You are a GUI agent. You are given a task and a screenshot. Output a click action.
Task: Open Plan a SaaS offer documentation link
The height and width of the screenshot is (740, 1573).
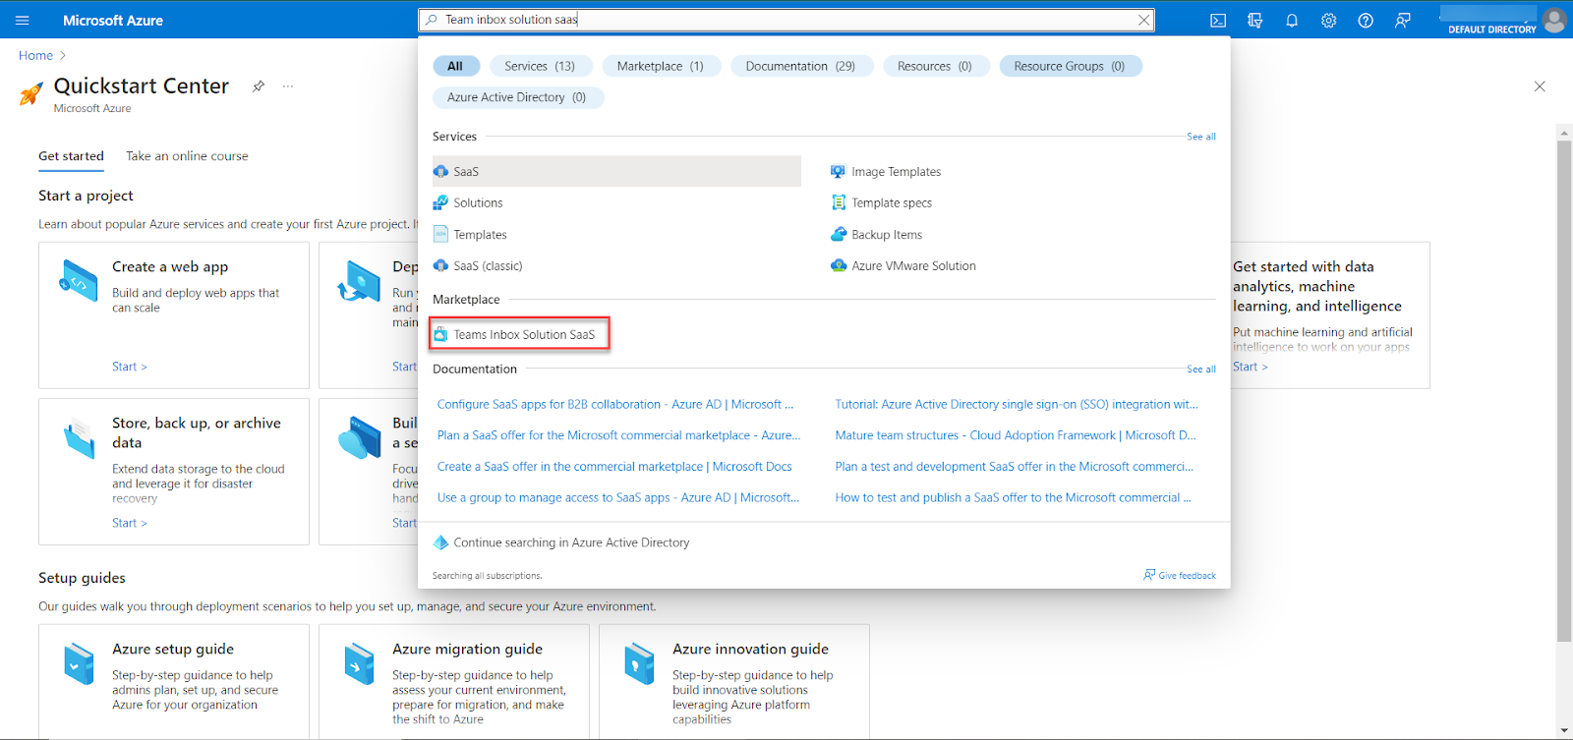[x=619, y=435]
